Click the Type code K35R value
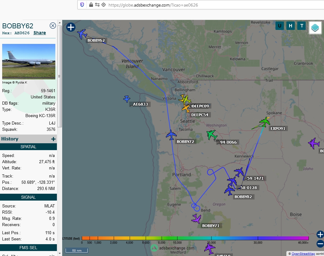Screen dimensions: 324x256 50,110
